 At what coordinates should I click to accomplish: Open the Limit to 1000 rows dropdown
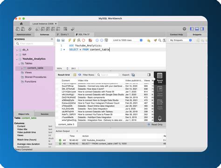pyautogui.click(x=127, y=40)
